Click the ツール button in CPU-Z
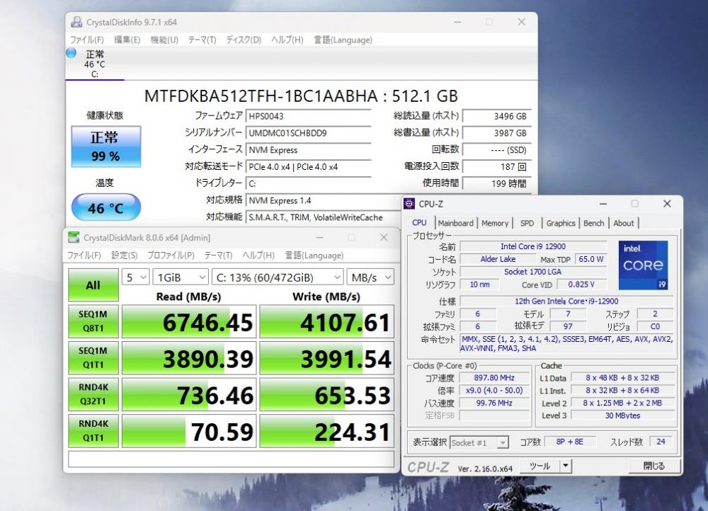 540,466
